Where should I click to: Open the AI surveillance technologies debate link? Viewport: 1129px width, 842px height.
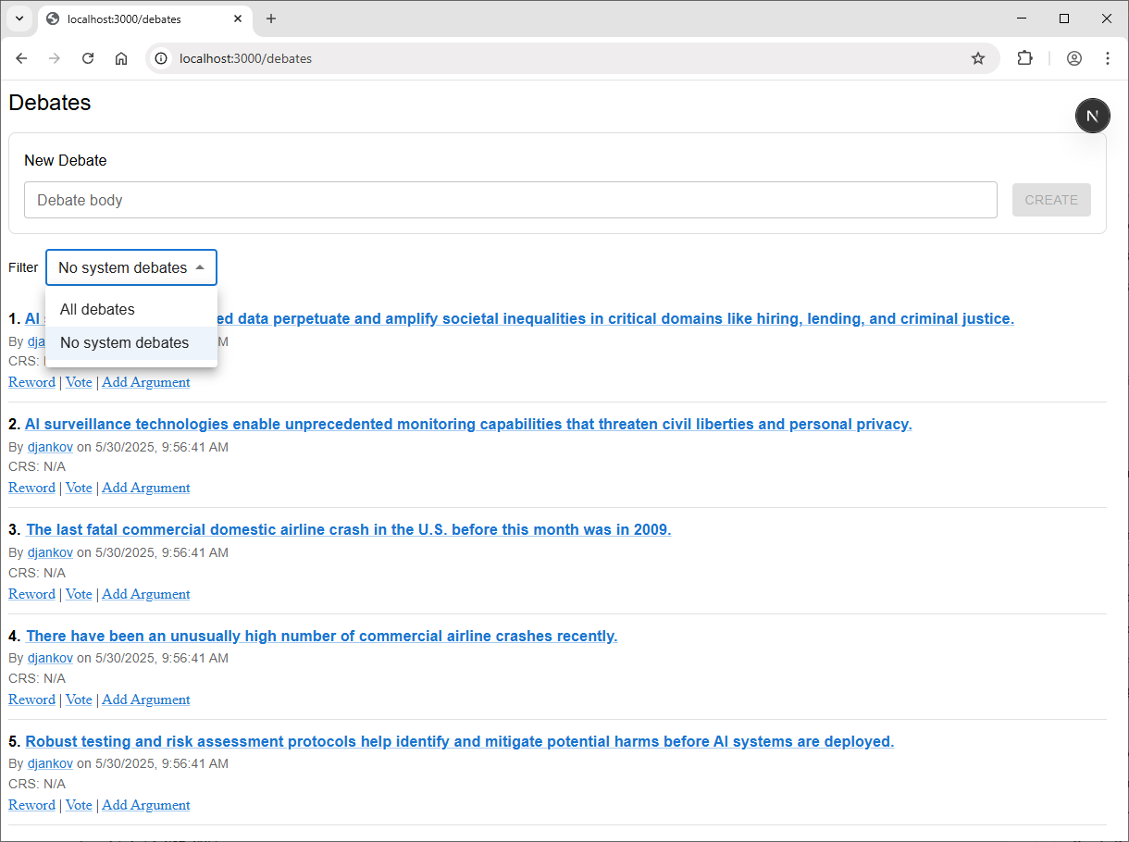pos(468,424)
